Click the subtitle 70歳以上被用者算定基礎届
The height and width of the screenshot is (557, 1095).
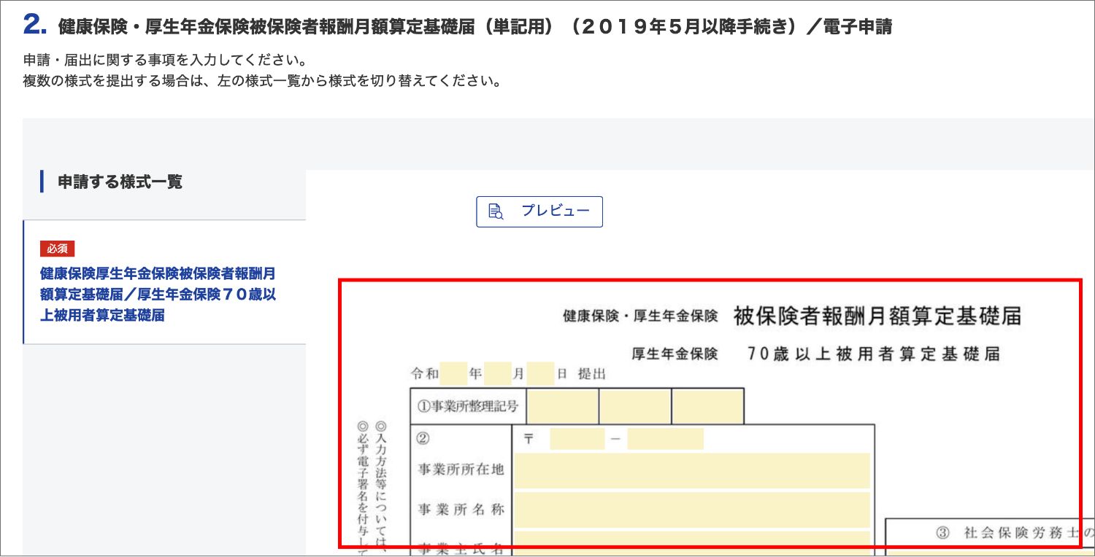(x=874, y=354)
